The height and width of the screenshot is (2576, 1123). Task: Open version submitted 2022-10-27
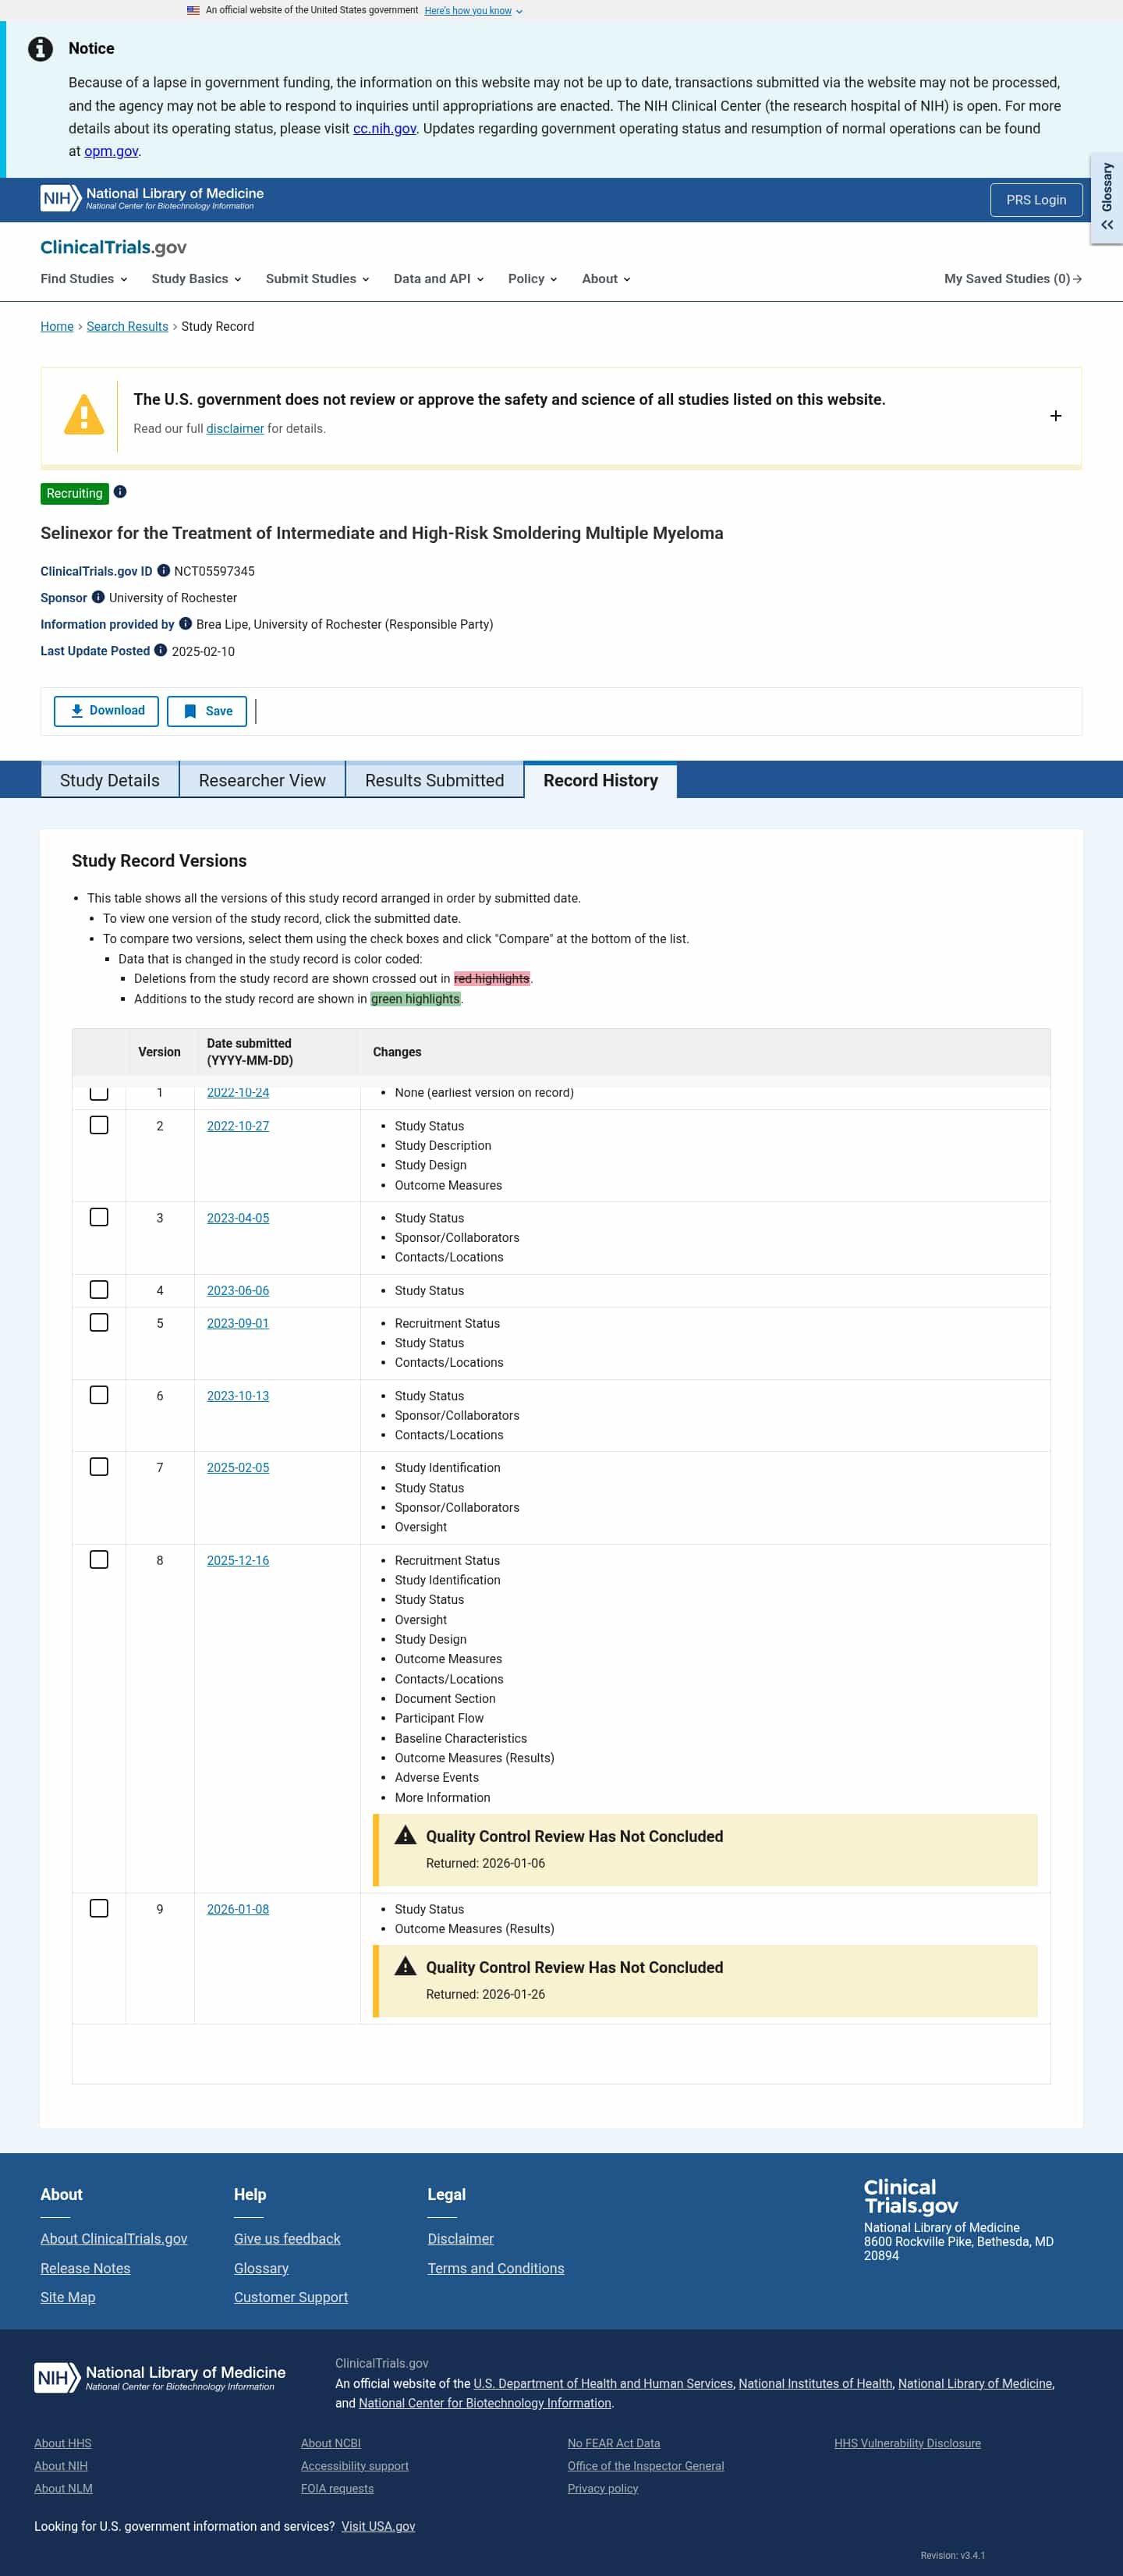[238, 1126]
